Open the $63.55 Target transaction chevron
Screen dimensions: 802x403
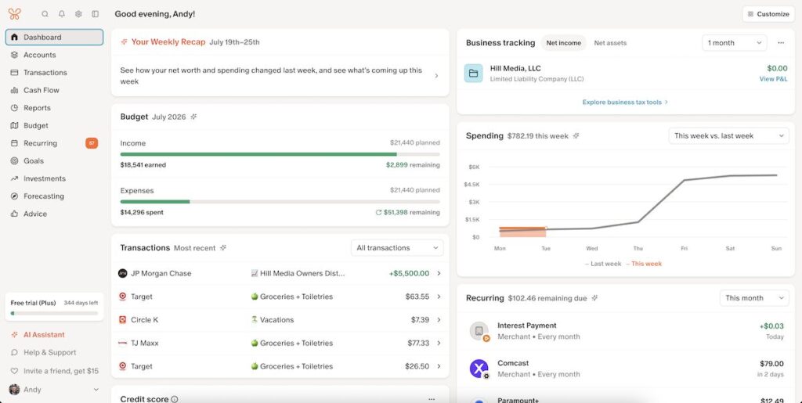click(439, 297)
